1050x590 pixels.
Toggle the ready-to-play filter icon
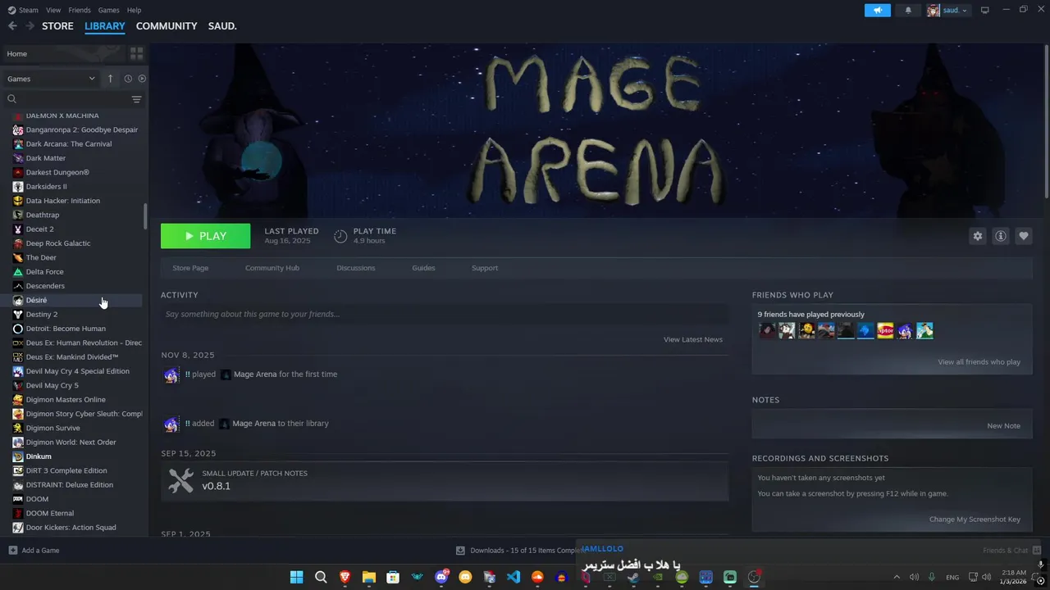[x=142, y=79]
